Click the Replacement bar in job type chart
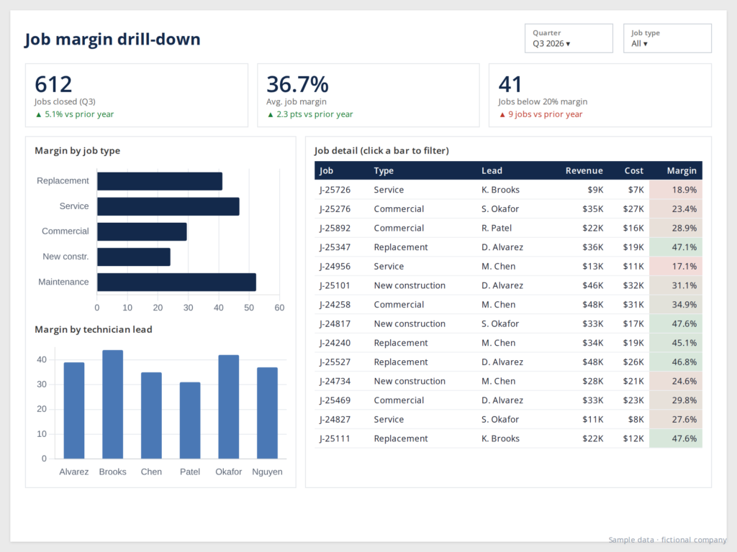The height and width of the screenshot is (552, 737). pos(160,181)
